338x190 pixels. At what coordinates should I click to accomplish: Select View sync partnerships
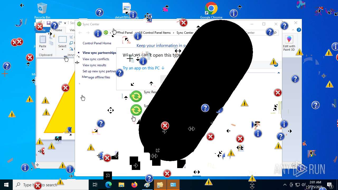[99, 53]
